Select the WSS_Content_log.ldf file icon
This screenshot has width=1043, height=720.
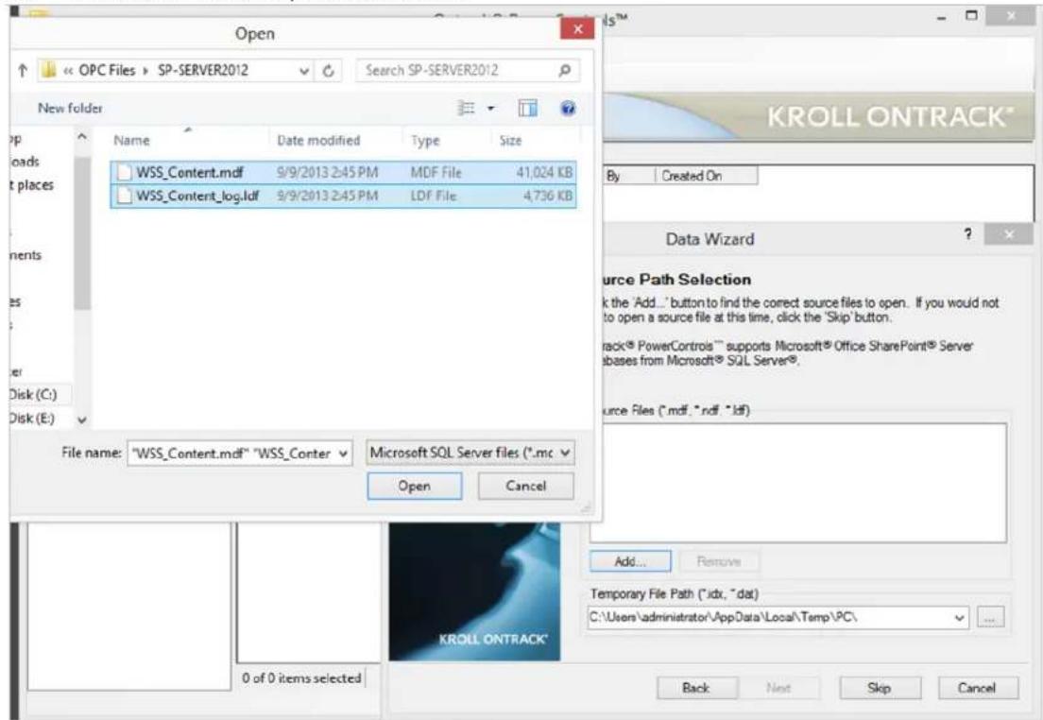click(x=124, y=196)
